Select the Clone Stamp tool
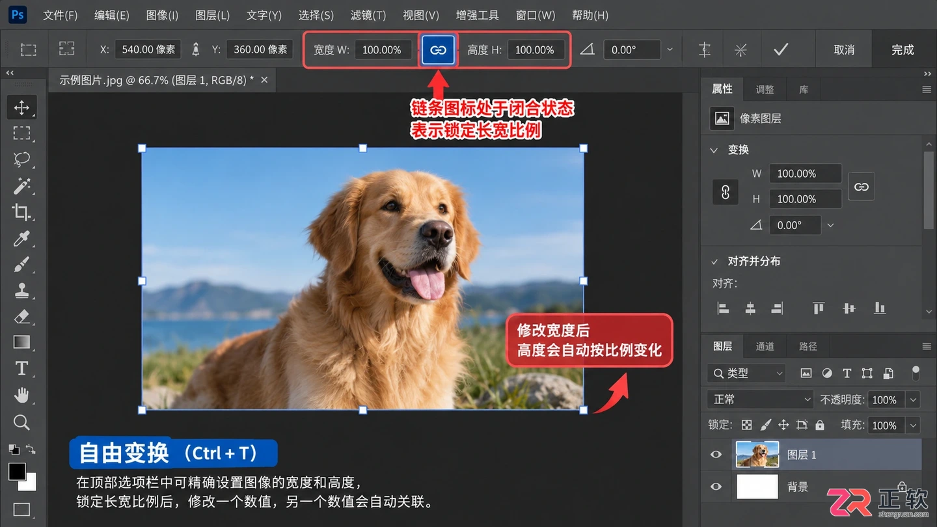Viewport: 937px width, 527px height. pos(21,290)
